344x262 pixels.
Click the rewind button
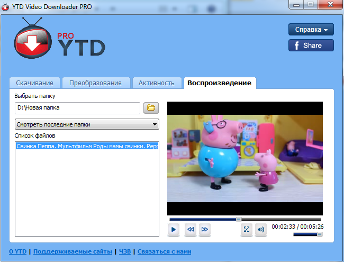[x=189, y=229]
